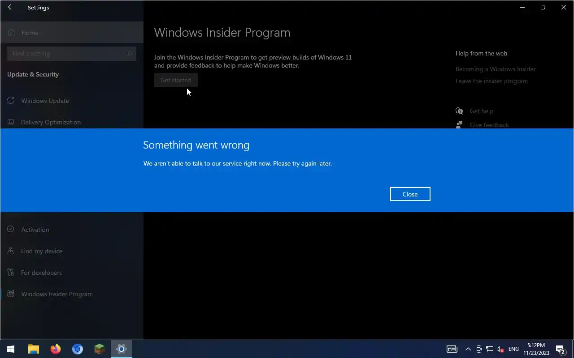This screenshot has height=358, width=574.
Task: Click the Windows Update refresh arrows icon
Action: (x=11, y=101)
